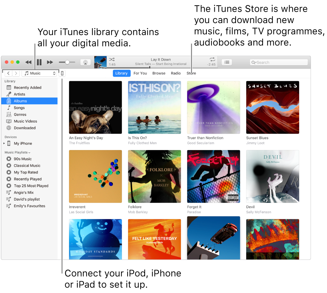Skip to the next track

50,62
